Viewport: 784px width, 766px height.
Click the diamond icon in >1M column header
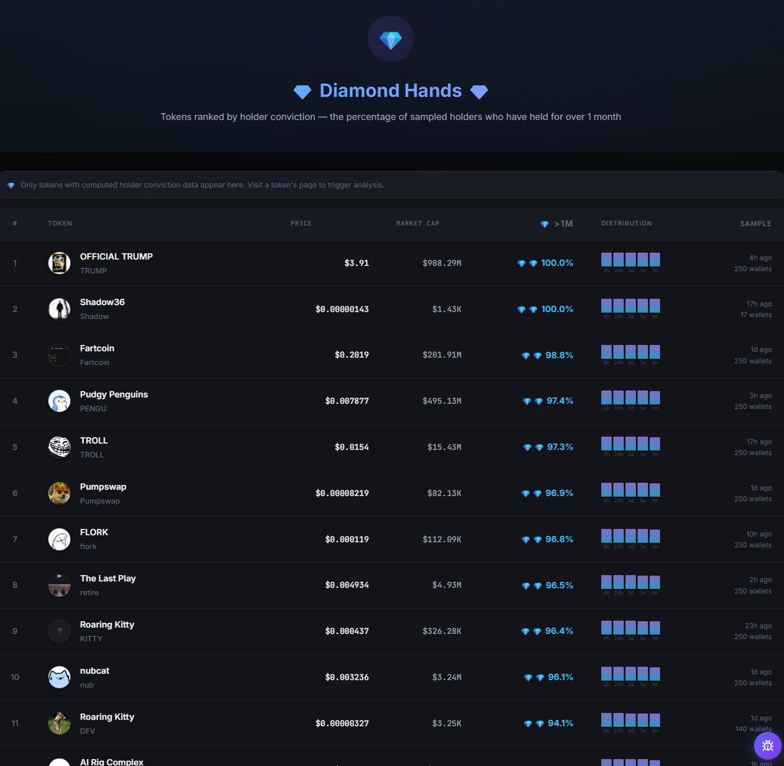click(x=544, y=224)
